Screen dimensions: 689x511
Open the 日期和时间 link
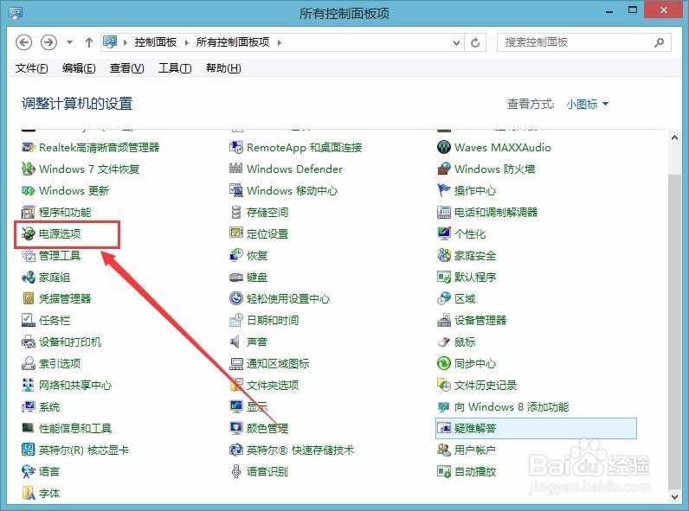pyautogui.click(x=273, y=321)
